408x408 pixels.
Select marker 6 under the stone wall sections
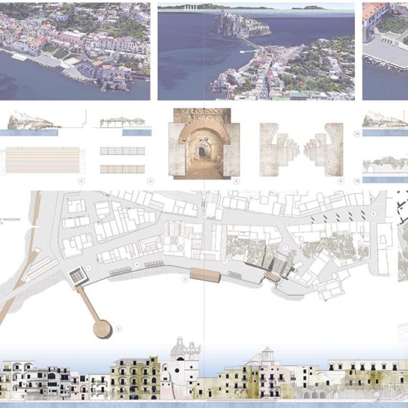[x=341, y=181]
